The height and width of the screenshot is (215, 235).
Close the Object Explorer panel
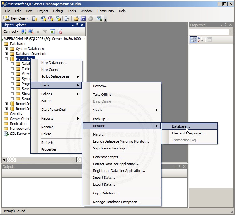coord(82,25)
